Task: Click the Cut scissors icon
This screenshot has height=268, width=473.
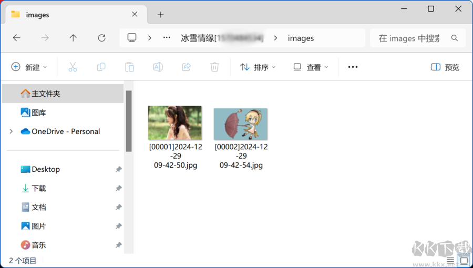Action: [73, 67]
